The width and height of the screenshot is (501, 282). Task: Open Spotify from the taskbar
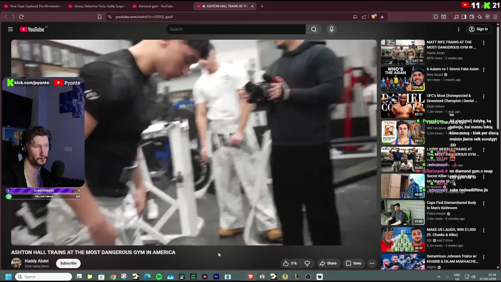pos(159,277)
